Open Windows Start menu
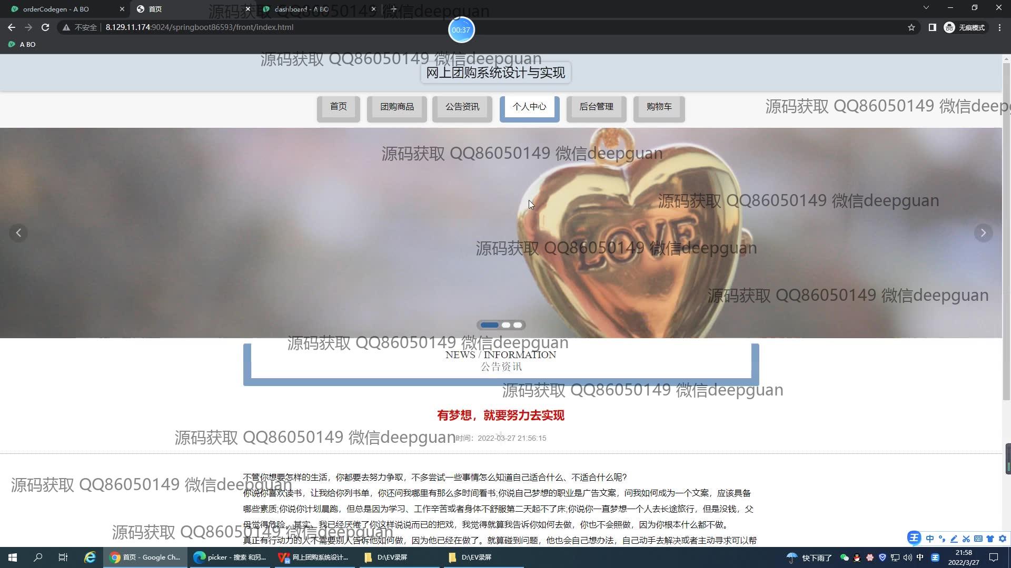The image size is (1011, 568). pos(13,557)
